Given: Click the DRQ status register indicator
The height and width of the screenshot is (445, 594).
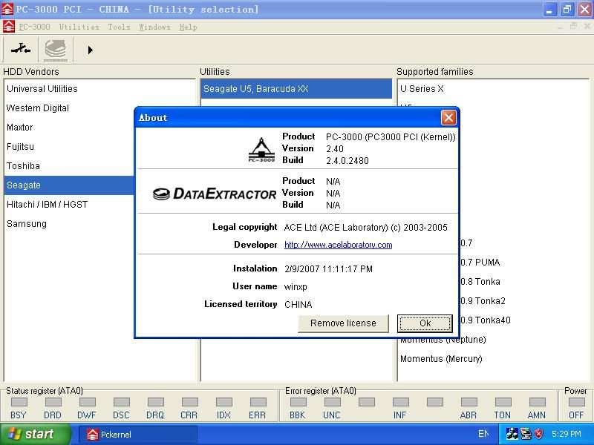Looking at the screenshot, I should [155, 402].
